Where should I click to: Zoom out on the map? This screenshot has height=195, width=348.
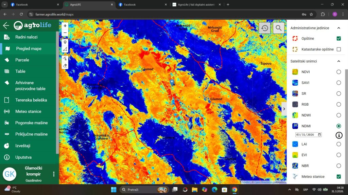click(65, 32)
